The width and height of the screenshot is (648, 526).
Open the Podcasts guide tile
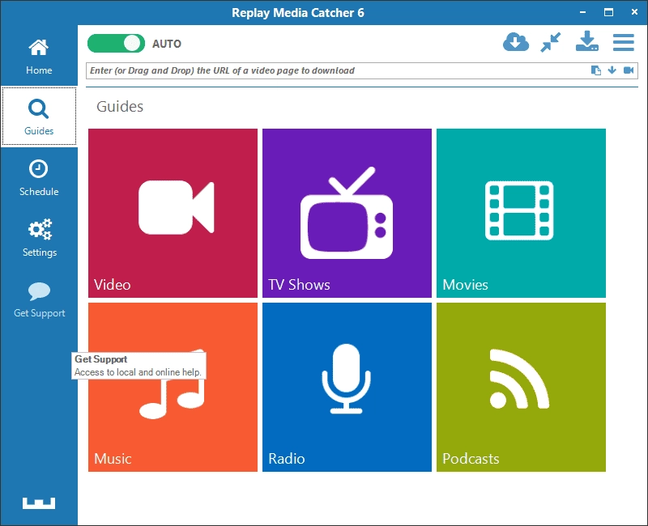[x=521, y=388]
